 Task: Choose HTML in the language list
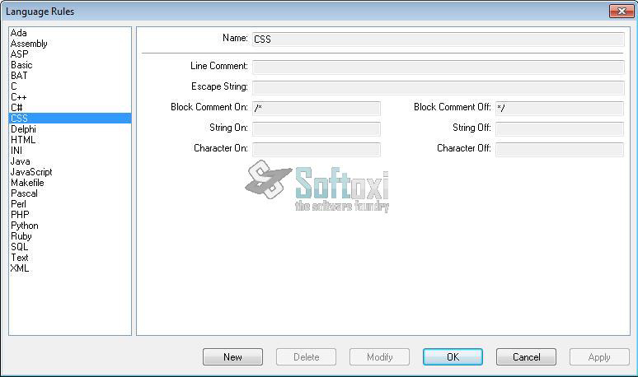[x=23, y=140]
